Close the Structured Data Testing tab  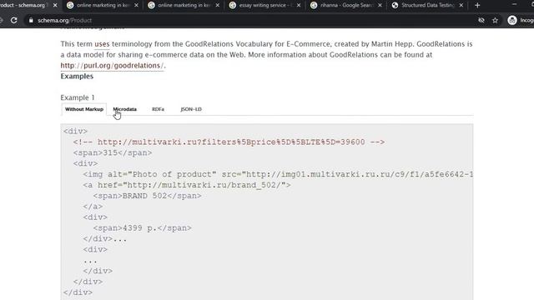coord(461,5)
